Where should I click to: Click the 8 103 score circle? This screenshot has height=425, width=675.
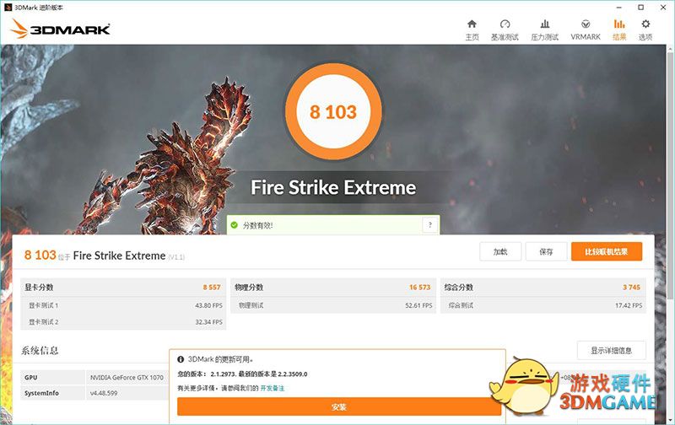pos(333,112)
